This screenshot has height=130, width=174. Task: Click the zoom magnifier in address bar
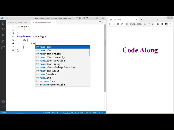(145, 24)
